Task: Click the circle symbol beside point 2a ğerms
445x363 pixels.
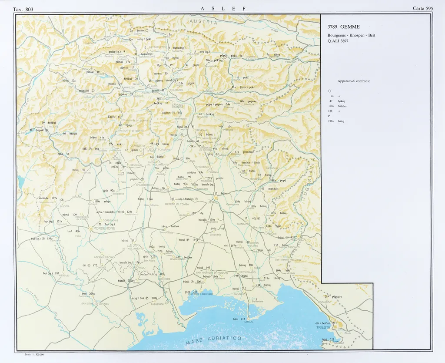Action: pyautogui.click(x=147, y=30)
